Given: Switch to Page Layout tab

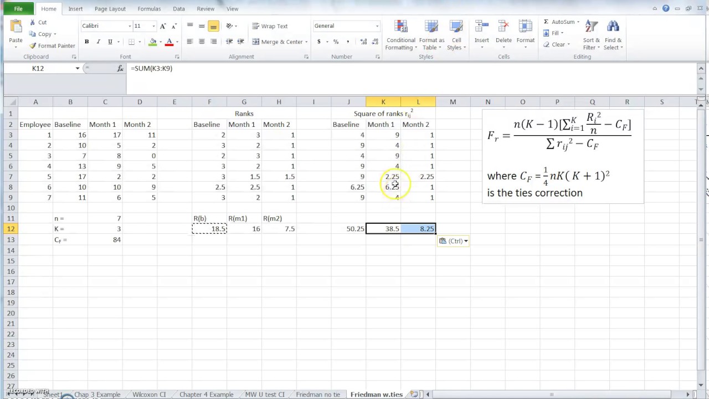Looking at the screenshot, I should pos(110,9).
